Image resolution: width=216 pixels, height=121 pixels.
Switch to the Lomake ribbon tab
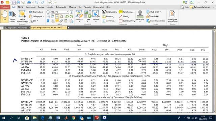point(50,7)
